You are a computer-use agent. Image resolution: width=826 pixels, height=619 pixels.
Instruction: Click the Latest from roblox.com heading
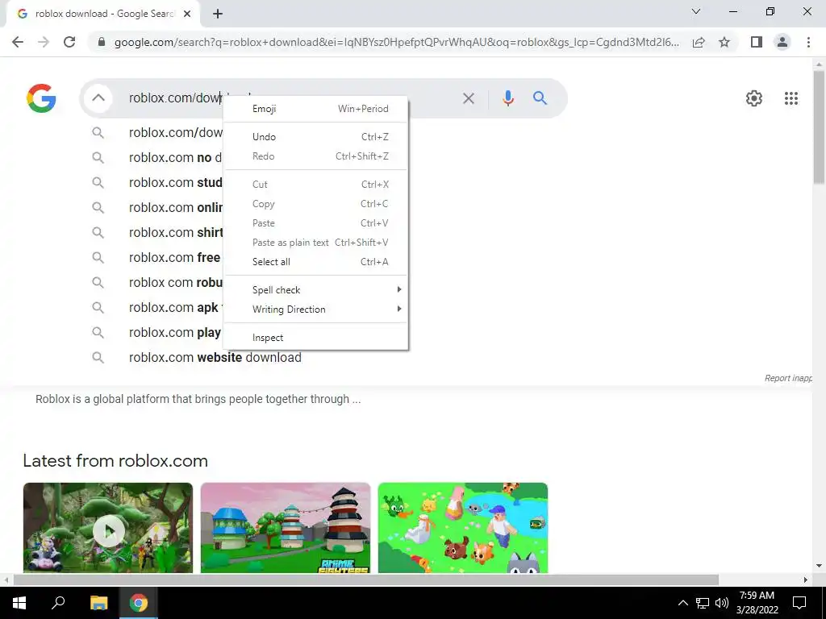coord(115,460)
